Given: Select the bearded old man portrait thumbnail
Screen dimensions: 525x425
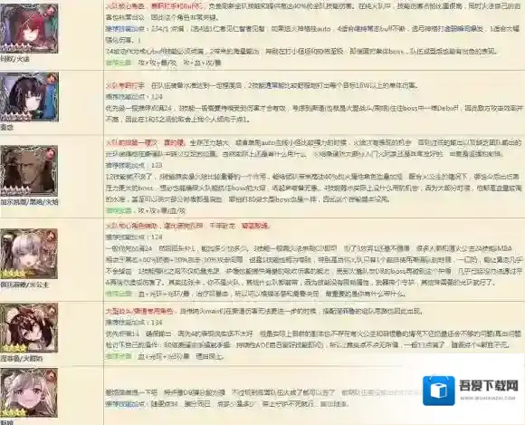Looking at the screenshot, I should [29, 170].
